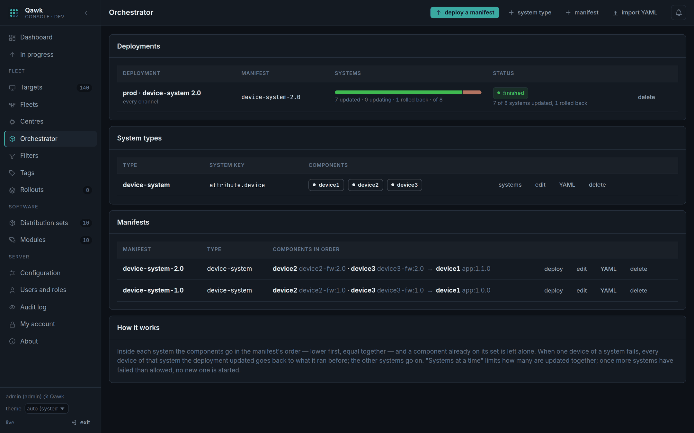Open systems link for device-system type
This screenshot has height=433, width=694.
(510, 185)
